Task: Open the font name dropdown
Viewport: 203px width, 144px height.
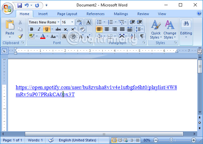Action: [58, 22]
